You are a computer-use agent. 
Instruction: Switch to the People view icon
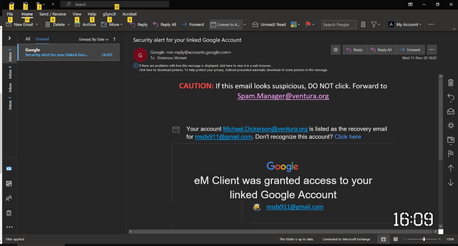tap(9, 198)
